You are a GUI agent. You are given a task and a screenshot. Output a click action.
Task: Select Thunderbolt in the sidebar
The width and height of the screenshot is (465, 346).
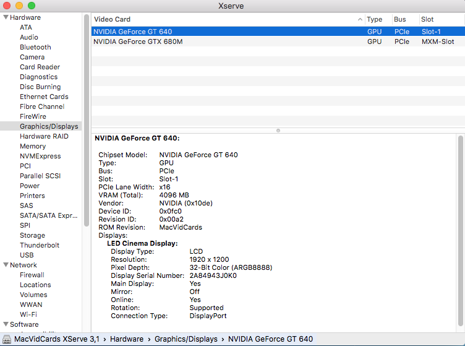click(40, 245)
